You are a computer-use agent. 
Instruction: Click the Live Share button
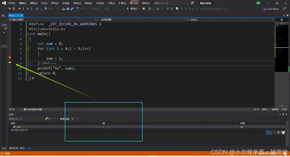[271, 9]
